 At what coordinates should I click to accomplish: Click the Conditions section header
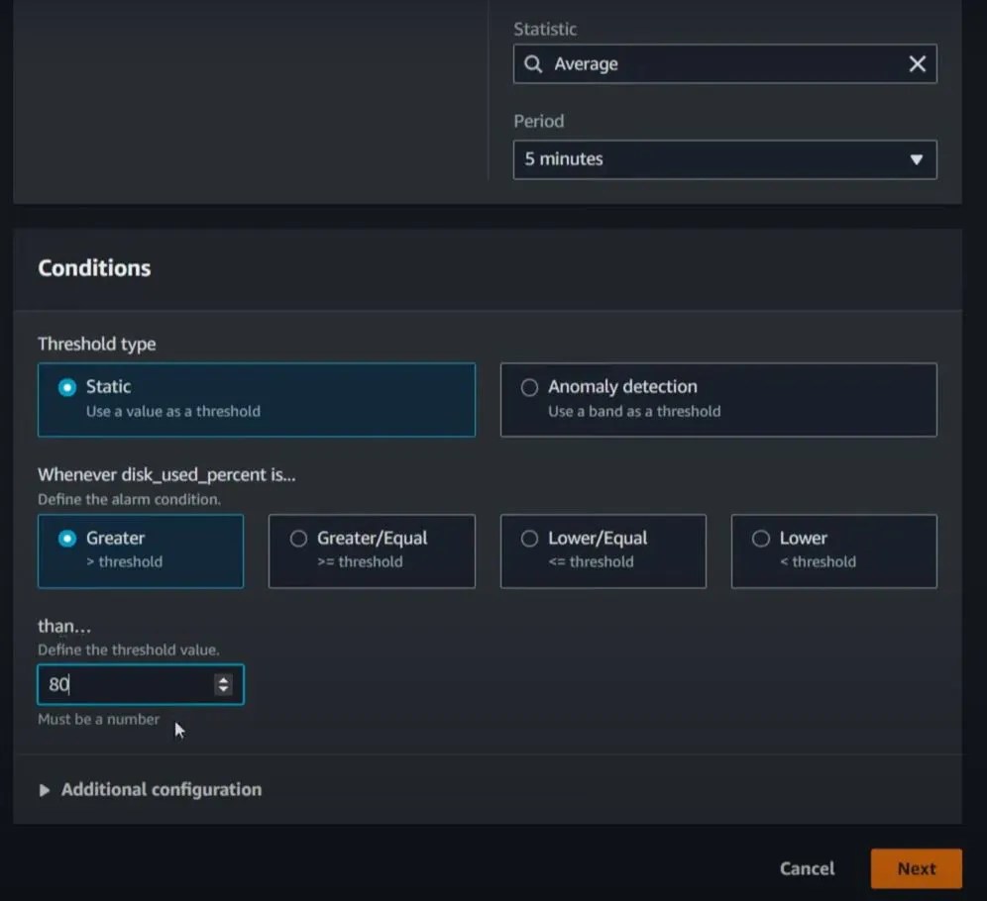point(94,267)
